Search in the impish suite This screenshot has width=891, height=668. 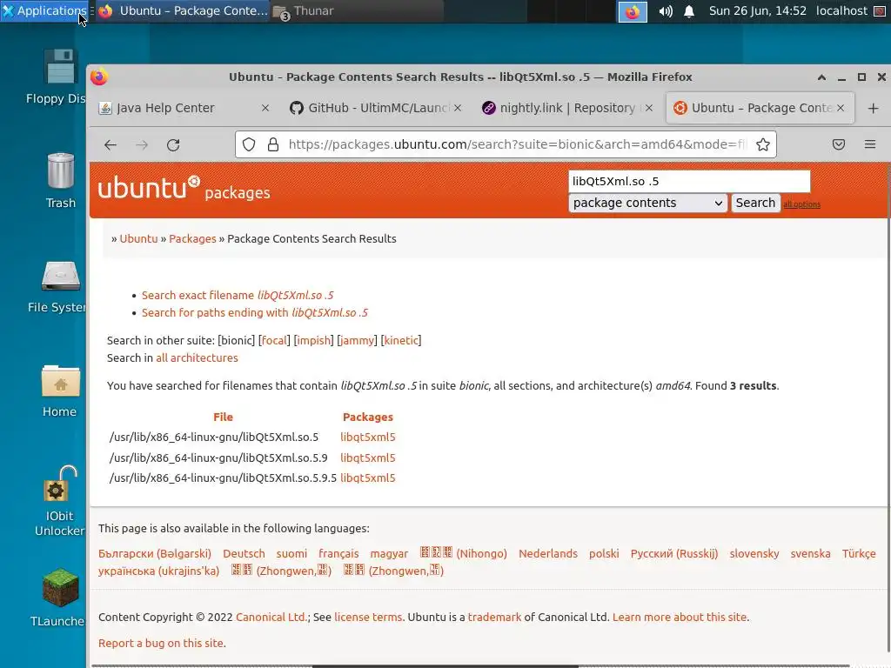tap(313, 340)
